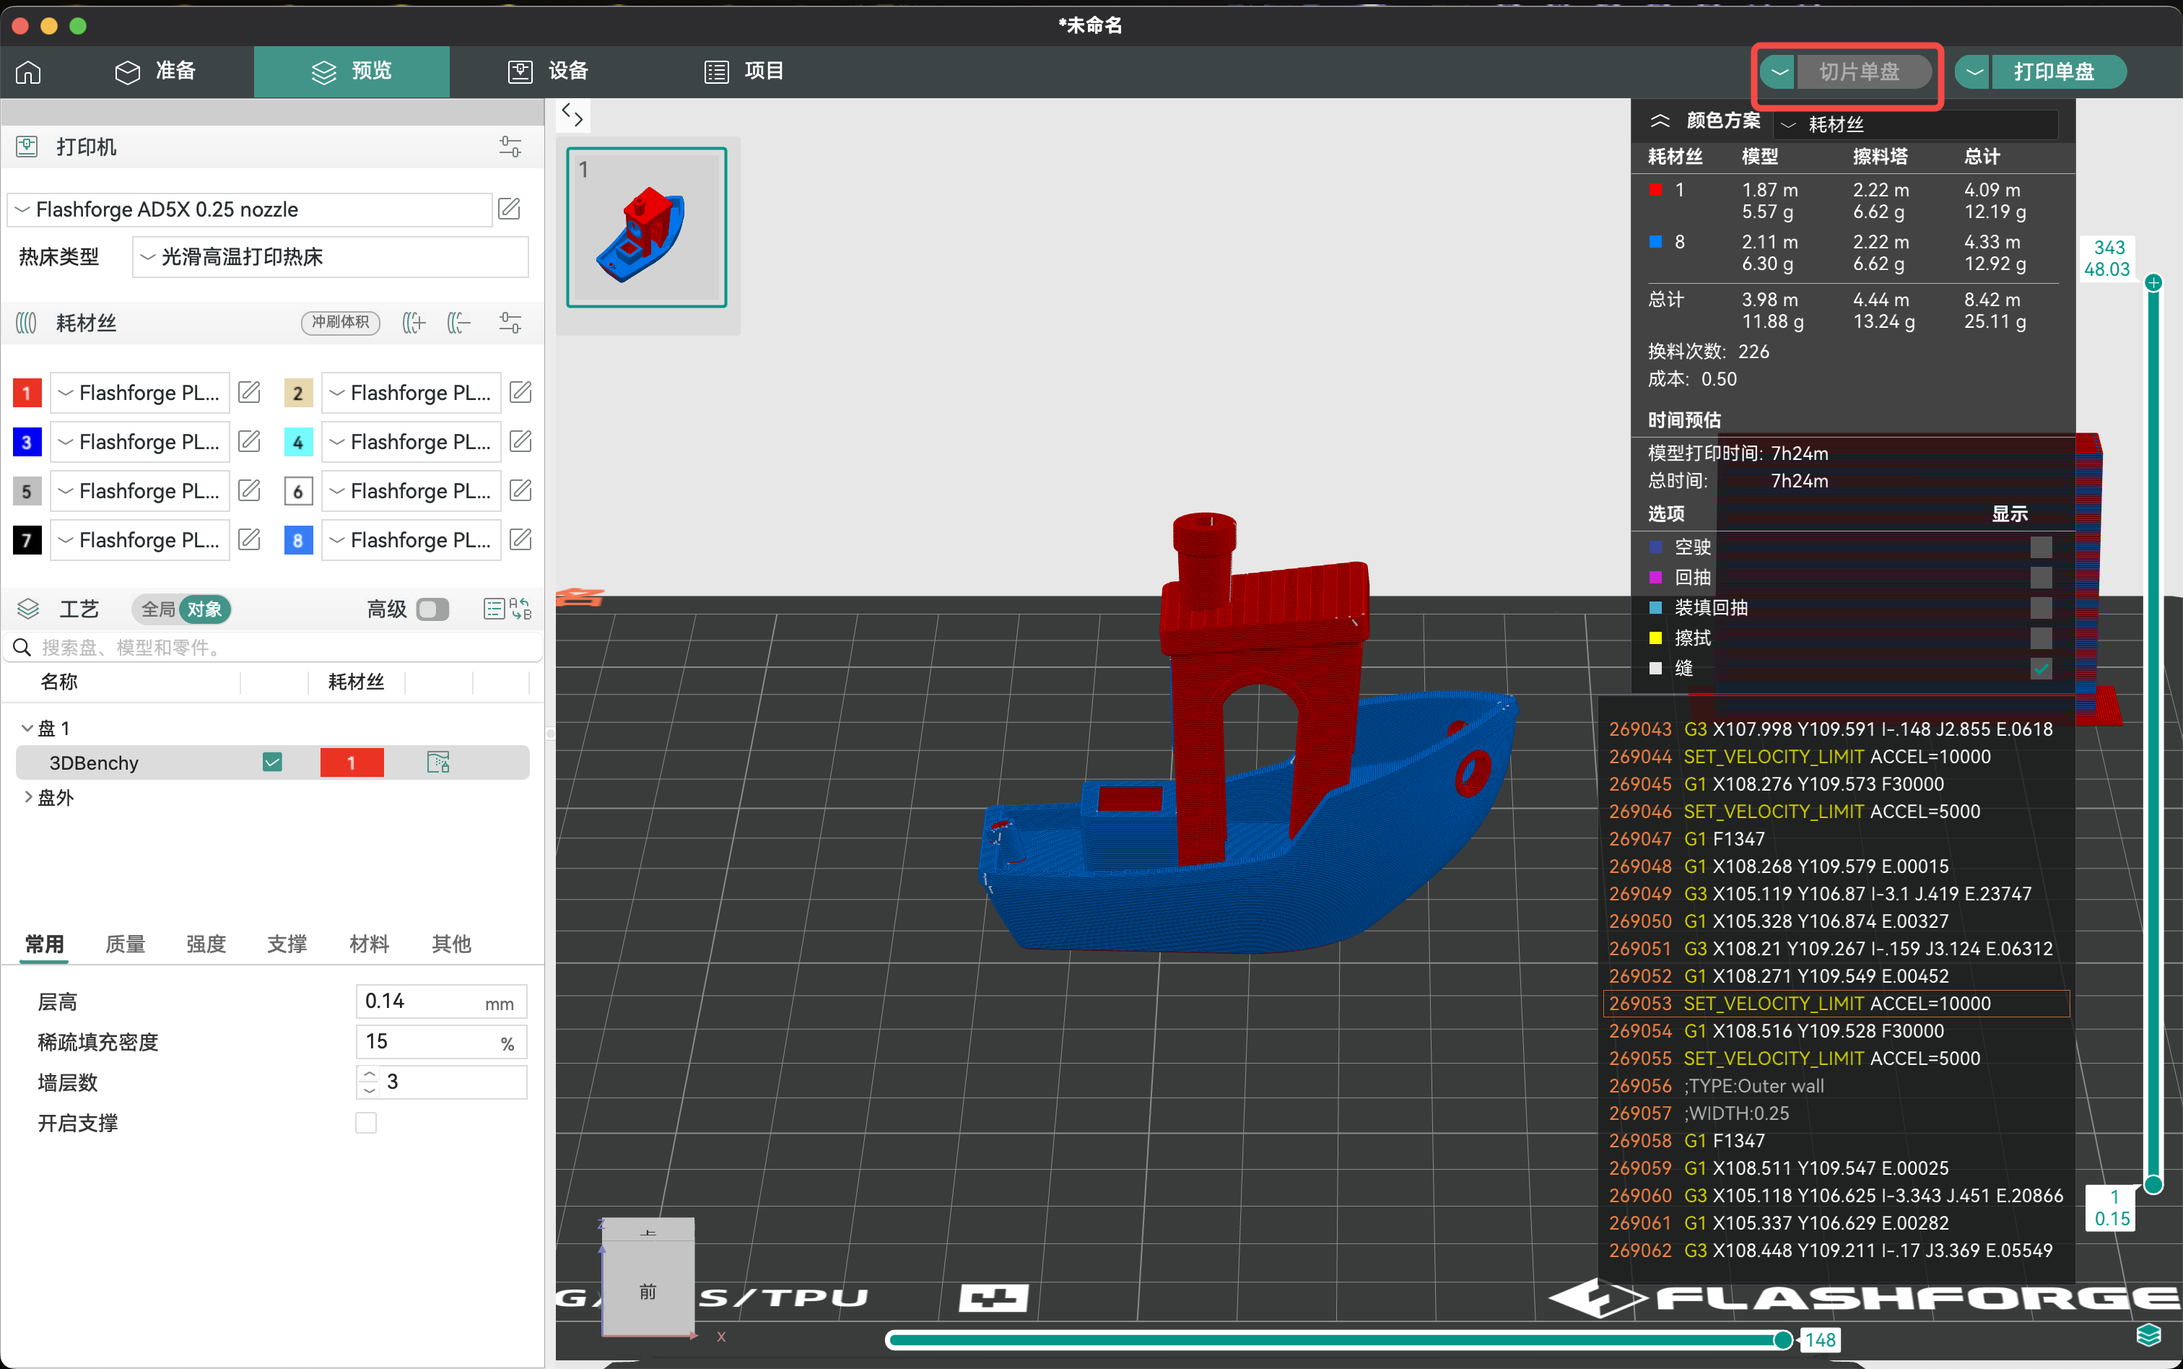Open filament settings sliders icon
Viewport: 2183px width, 1369px height.
click(510, 322)
